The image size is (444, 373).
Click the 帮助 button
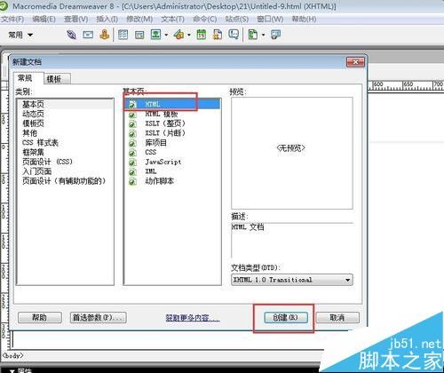click(x=40, y=318)
